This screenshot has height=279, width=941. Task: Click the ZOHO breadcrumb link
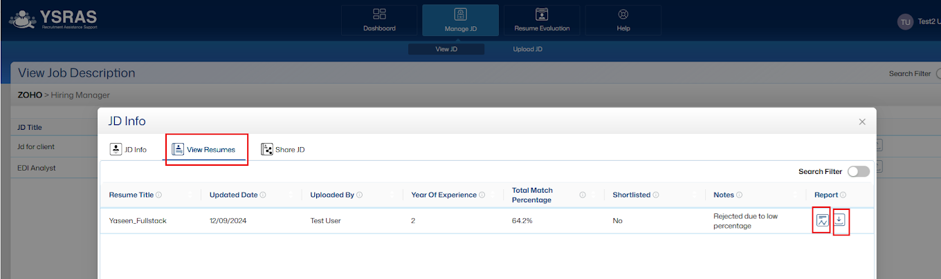30,95
